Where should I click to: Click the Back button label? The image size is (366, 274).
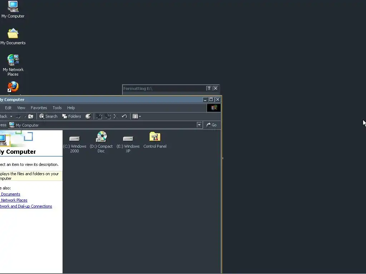point(4,116)
